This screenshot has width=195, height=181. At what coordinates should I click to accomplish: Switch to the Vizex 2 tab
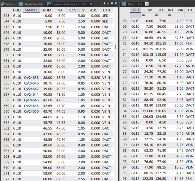10,4
